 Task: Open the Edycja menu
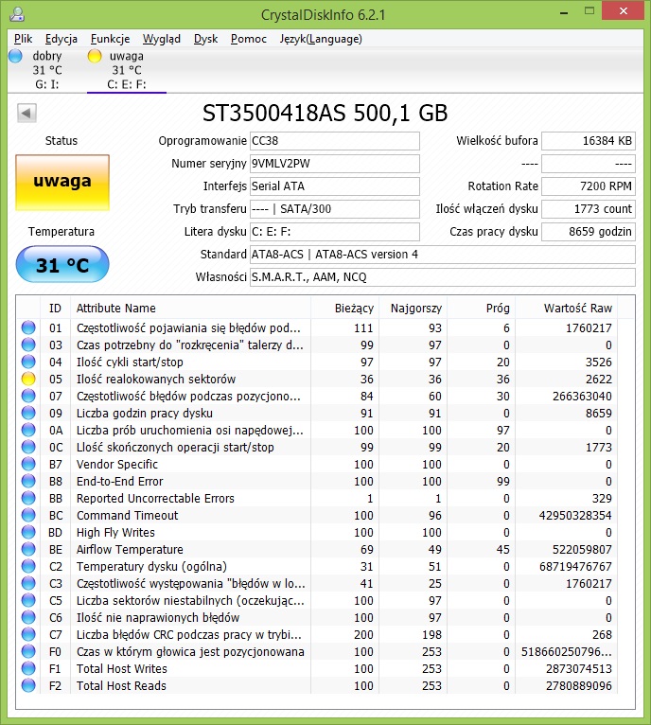point(61,39)
